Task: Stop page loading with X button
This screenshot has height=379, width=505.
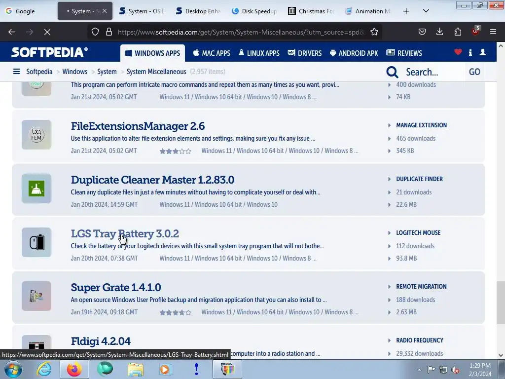Action: click(x=47, y=32)
